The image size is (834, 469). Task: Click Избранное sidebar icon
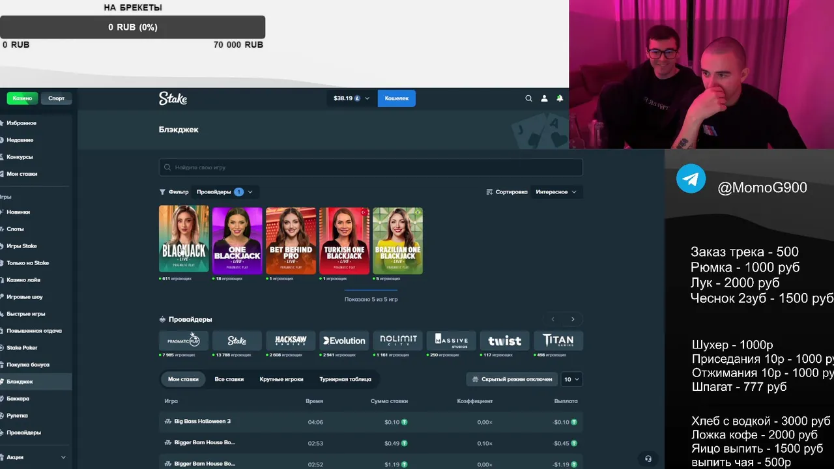2,123
